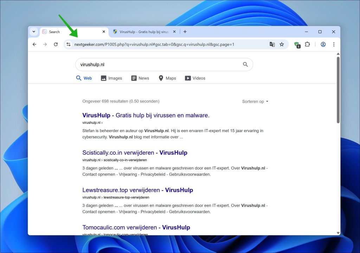360x253 pixels.
Task: Open the green shield extension icon
Action: coord(297,45)
